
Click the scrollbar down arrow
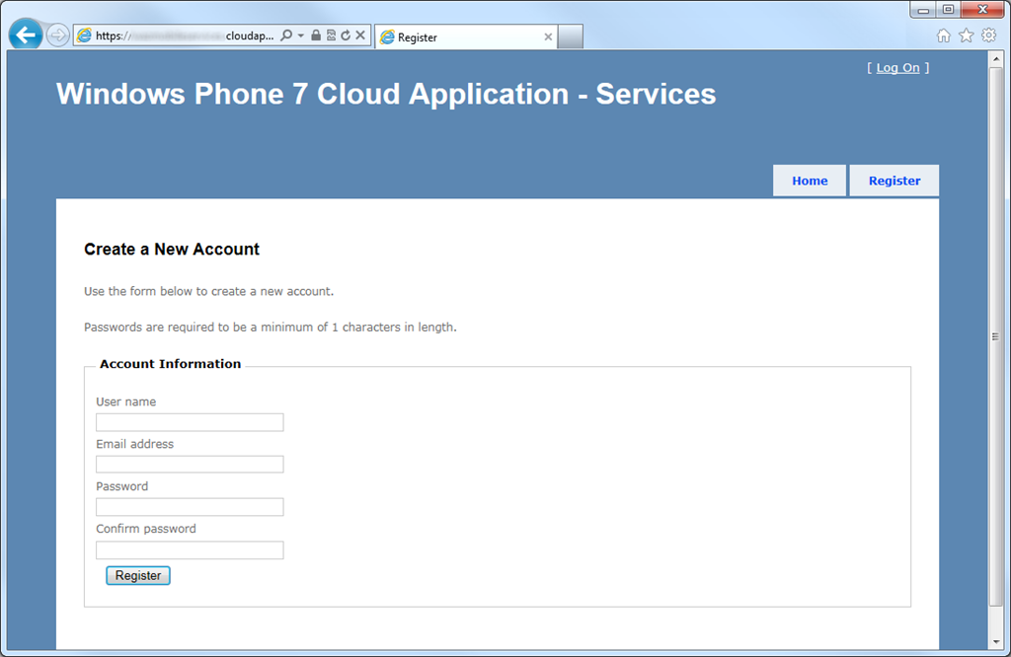(x=996, y=641)
